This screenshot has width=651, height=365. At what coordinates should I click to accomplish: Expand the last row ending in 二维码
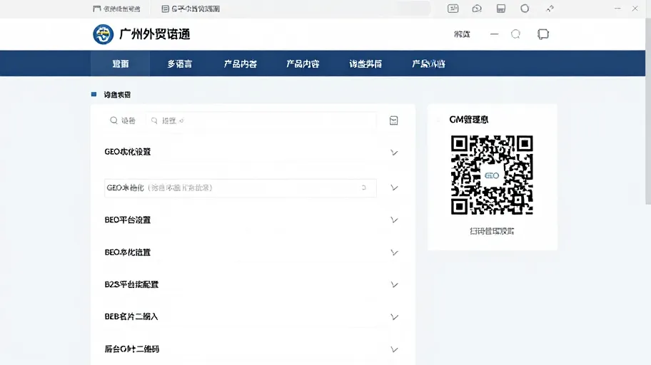394,349
